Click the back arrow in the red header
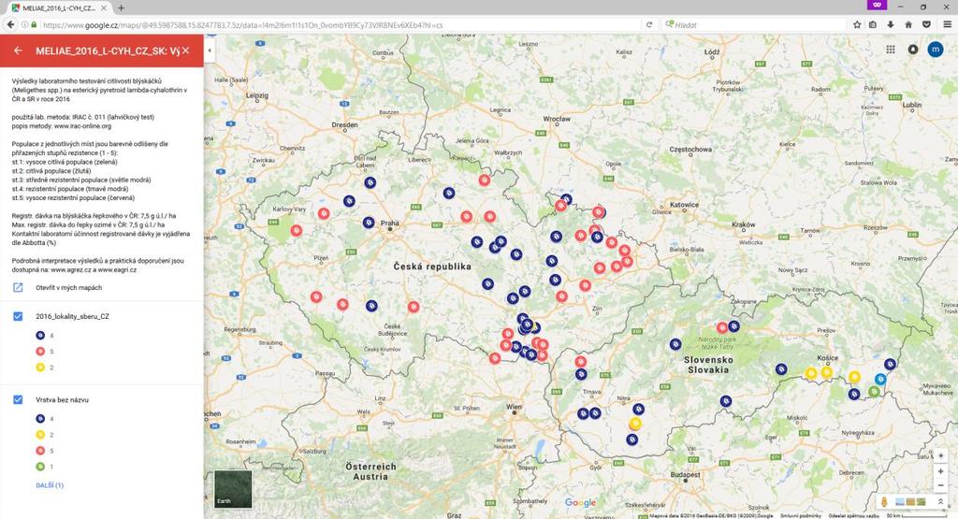The width and height of the screenshot is (958, 519). 18,50
